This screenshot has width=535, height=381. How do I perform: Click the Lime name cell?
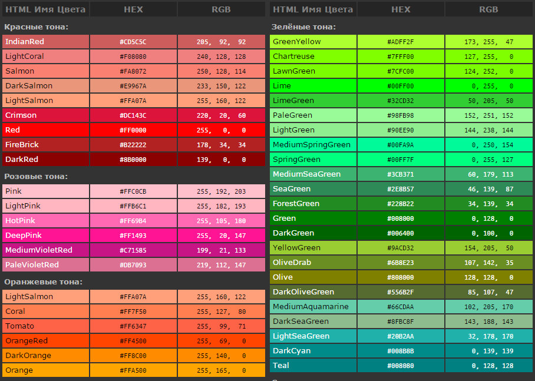[313, 85]
